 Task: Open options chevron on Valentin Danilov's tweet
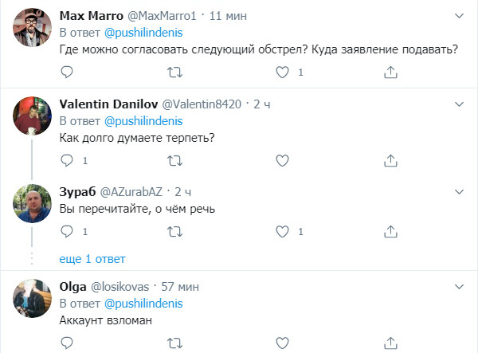point(459,104)
